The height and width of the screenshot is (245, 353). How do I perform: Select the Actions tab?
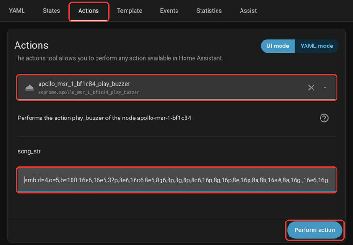88,10
